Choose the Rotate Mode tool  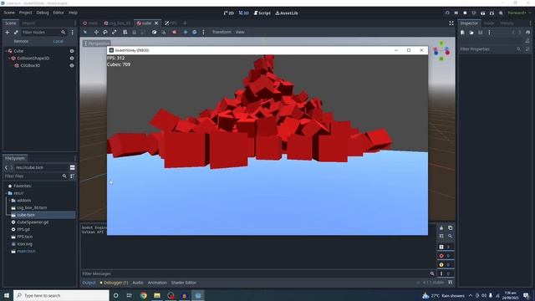tap(105, 32)
